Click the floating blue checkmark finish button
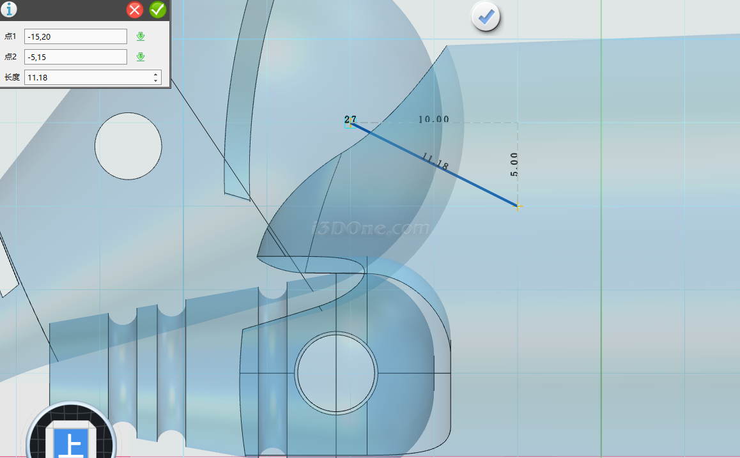The image size is (740, 458). 486,17
